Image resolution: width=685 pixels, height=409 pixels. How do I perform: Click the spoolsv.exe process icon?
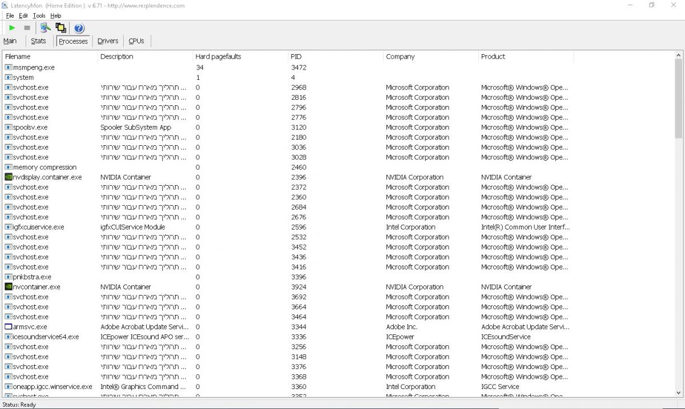click(x=8, y=127)
